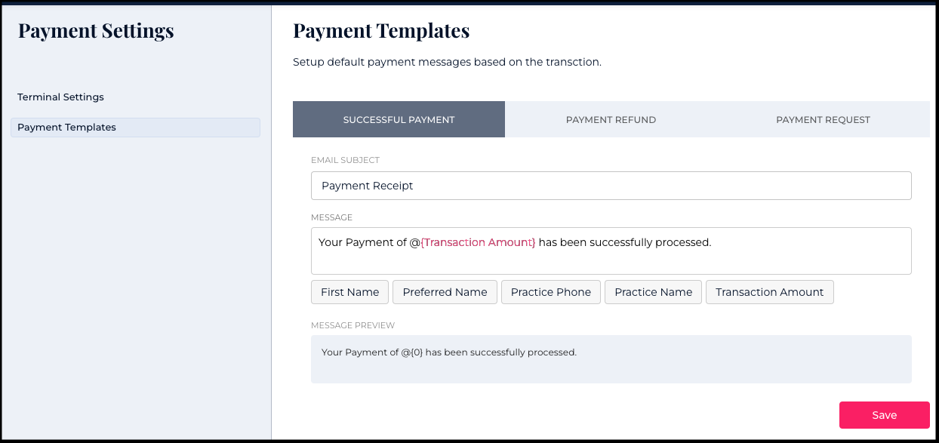Switch to the Successful Payment tab
Screen dimensions: 939x443
coord(399,119)
